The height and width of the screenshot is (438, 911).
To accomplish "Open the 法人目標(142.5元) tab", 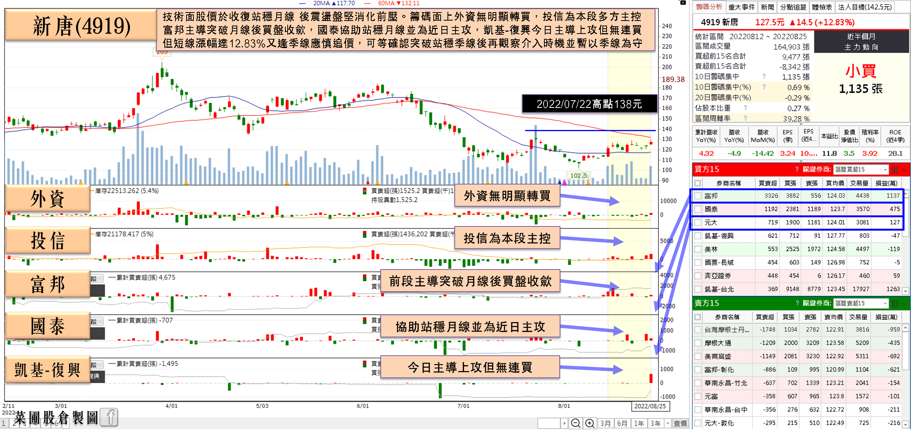I will coord(865,7).
